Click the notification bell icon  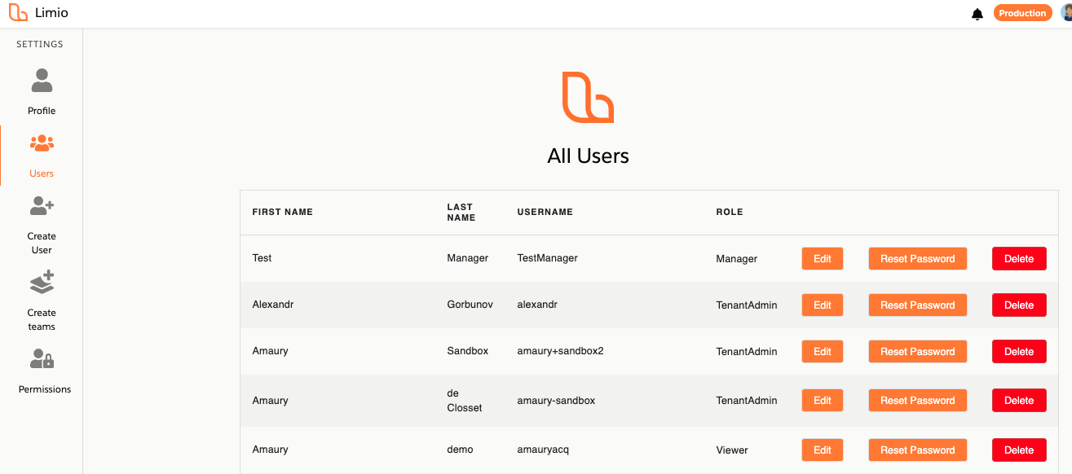[977, 14]
